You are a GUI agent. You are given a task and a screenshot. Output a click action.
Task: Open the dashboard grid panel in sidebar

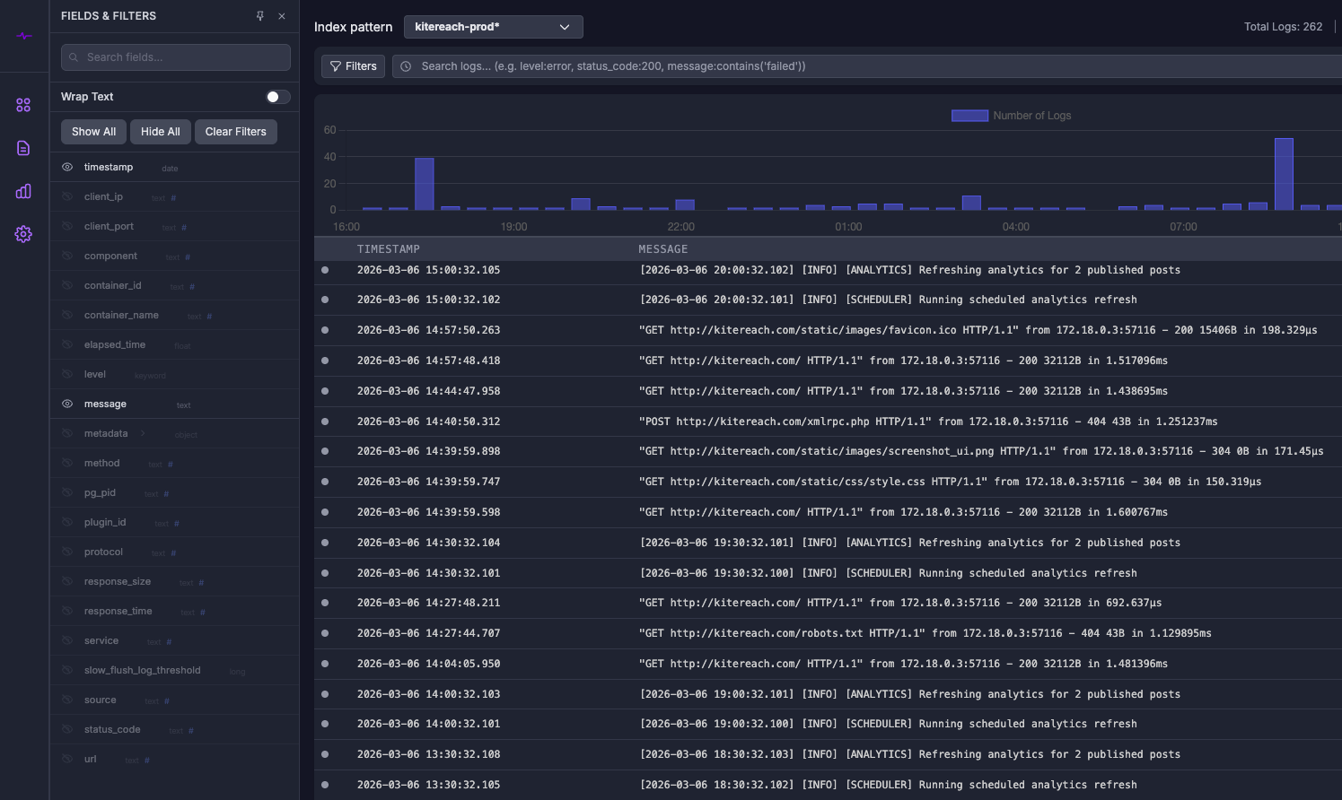pos(23,104)
